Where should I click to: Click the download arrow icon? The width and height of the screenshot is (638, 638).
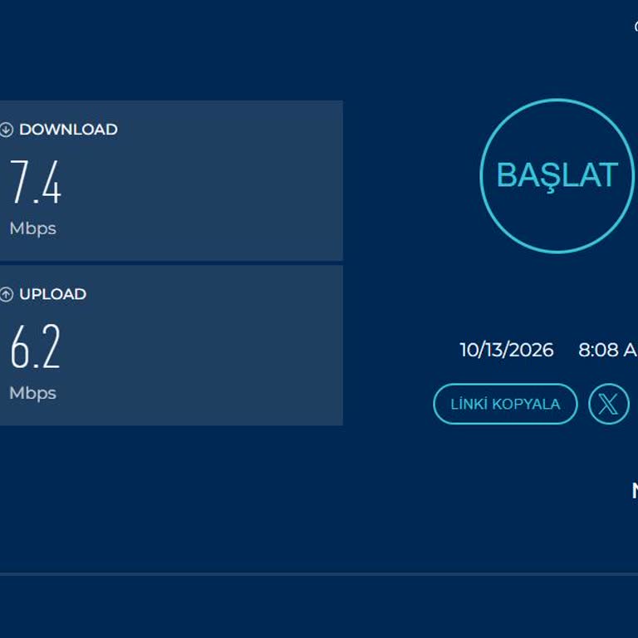click(x=6, y=130)
